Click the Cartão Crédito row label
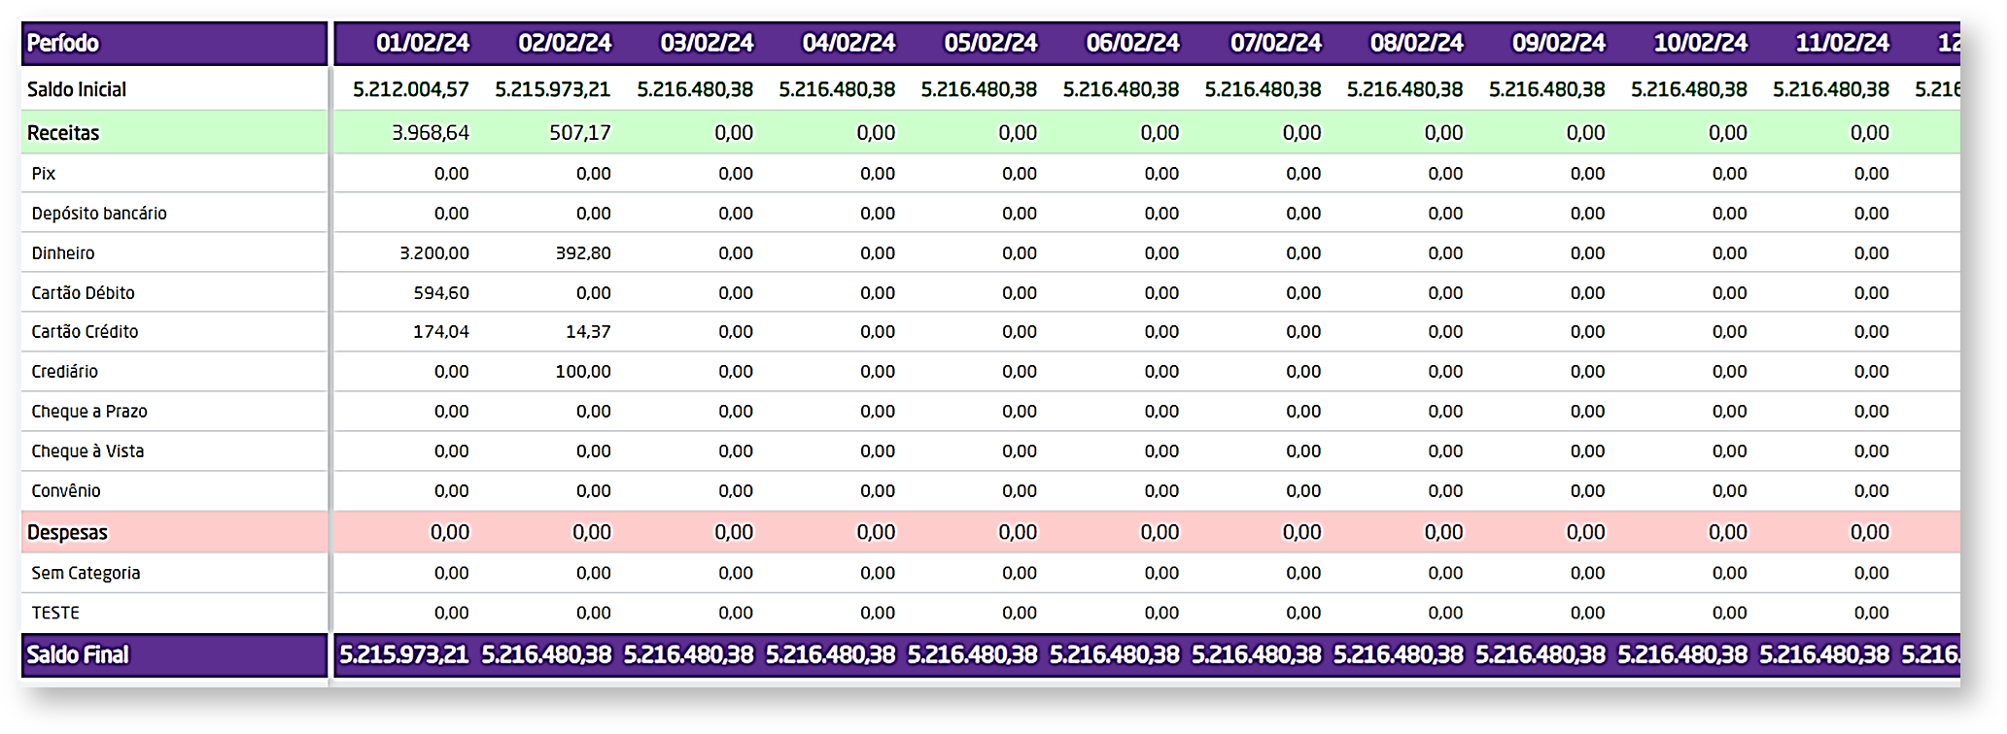The height and width of the screenshot is (734, 2007). (85, 332)
